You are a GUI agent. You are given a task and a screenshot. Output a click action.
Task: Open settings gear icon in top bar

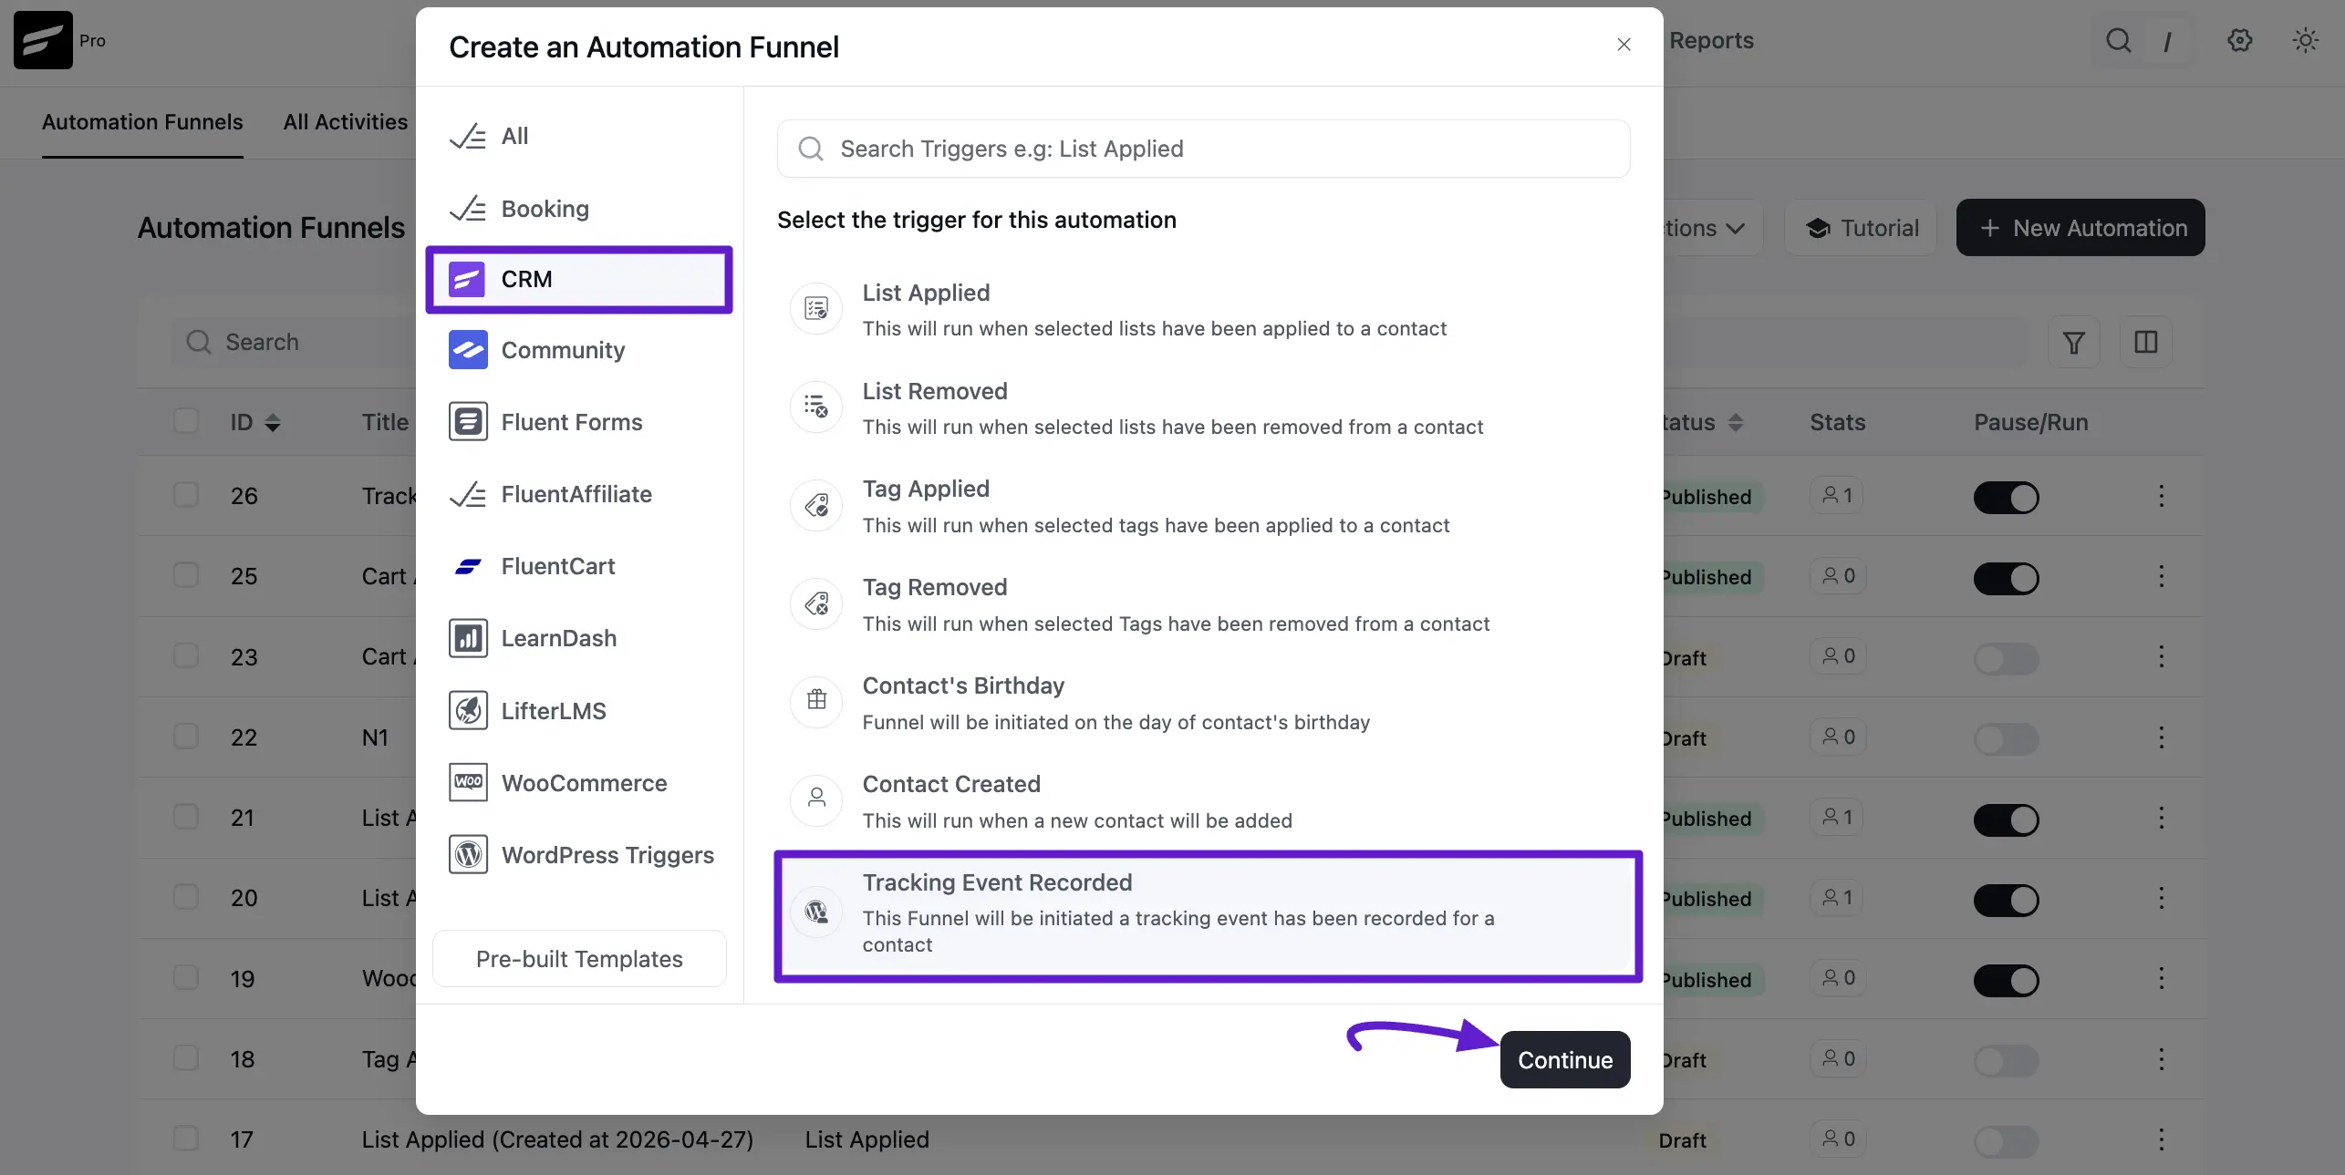click(2239, 40)
